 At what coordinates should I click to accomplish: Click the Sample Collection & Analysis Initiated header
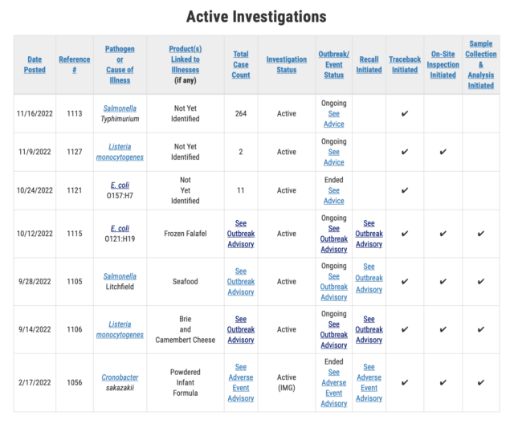click(x=481, y=64)
